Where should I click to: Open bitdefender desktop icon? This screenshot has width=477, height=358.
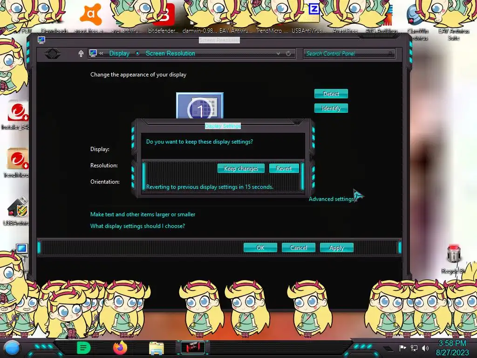(x=164, y=17)
